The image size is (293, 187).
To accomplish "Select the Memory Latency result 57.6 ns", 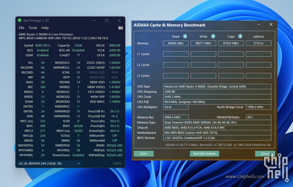I will click(x=259, y=43).
